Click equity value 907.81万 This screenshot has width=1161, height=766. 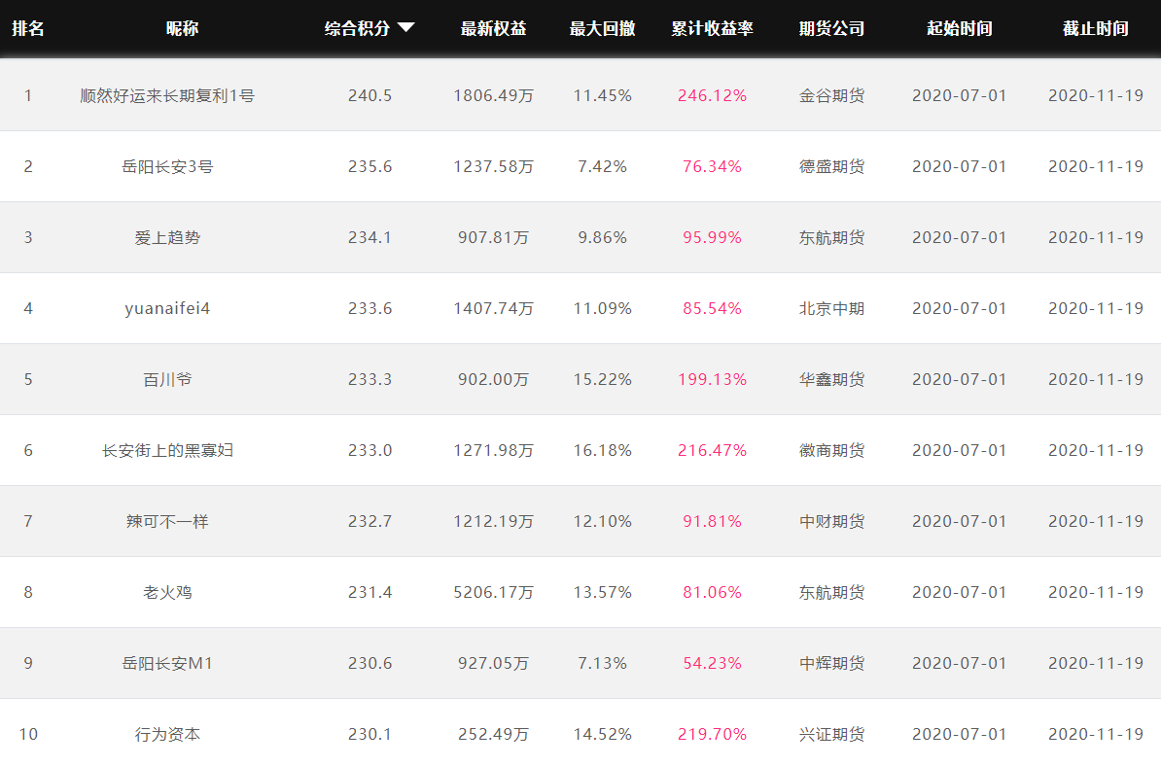click(493, 237)
